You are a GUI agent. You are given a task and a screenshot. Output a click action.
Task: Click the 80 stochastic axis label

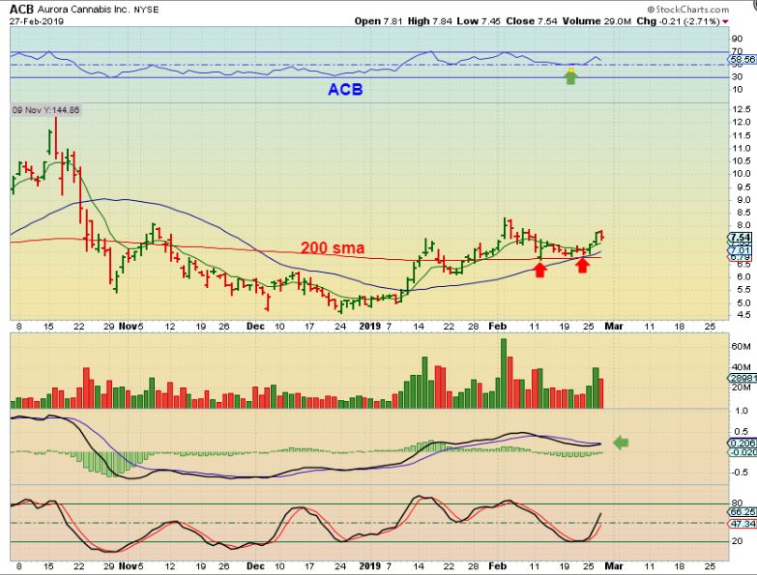[738, 503]
